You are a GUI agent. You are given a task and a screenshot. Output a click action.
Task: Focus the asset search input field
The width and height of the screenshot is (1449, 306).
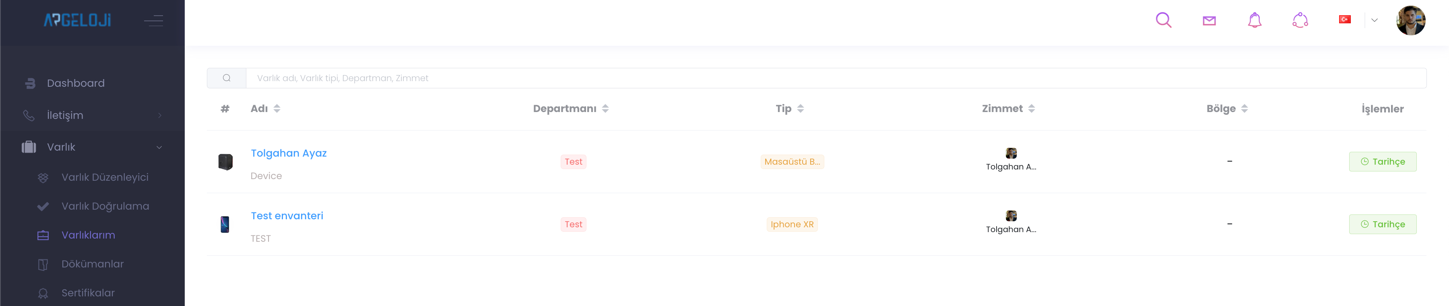(x=835, y=78)
